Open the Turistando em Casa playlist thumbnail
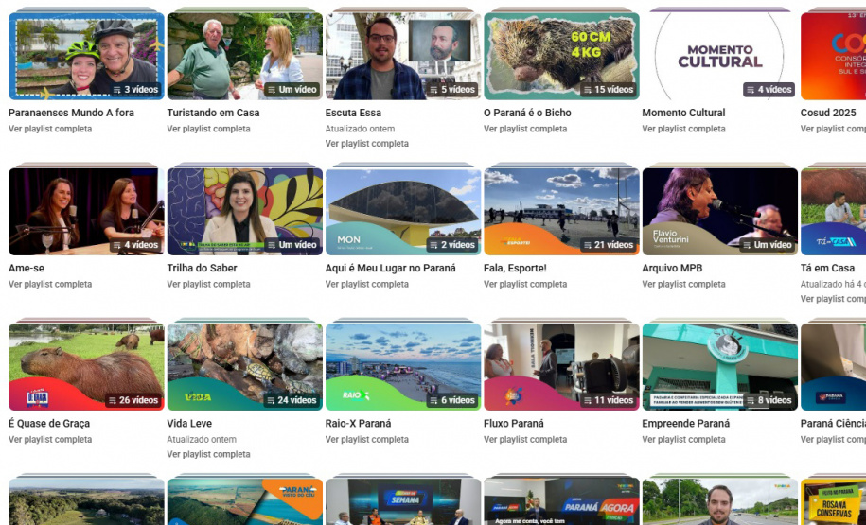This screenshot has height=525, width=866. pyautogui.click(x=245, y=56)
